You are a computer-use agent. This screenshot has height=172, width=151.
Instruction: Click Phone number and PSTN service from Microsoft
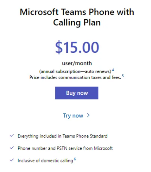(65, 148)
